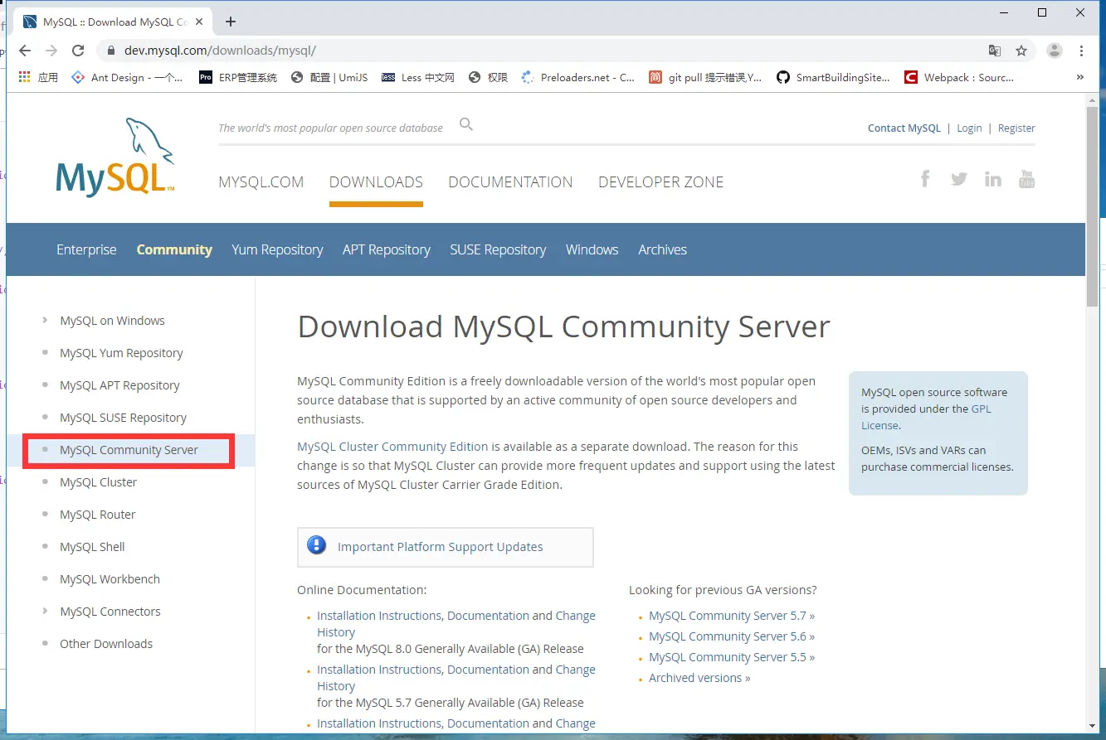This screenshot has width=1106, height=740.
Task: Open the Ant Design bookmark
Action: 127,77
